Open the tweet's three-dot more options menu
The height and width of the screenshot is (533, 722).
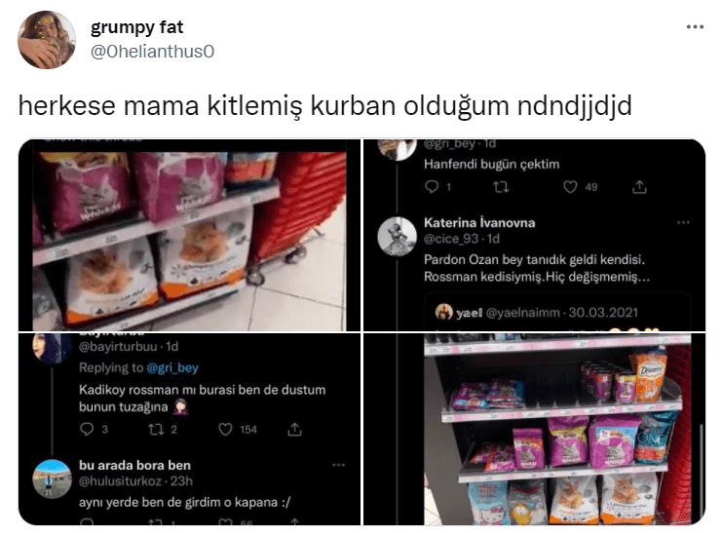click(695, 27)
